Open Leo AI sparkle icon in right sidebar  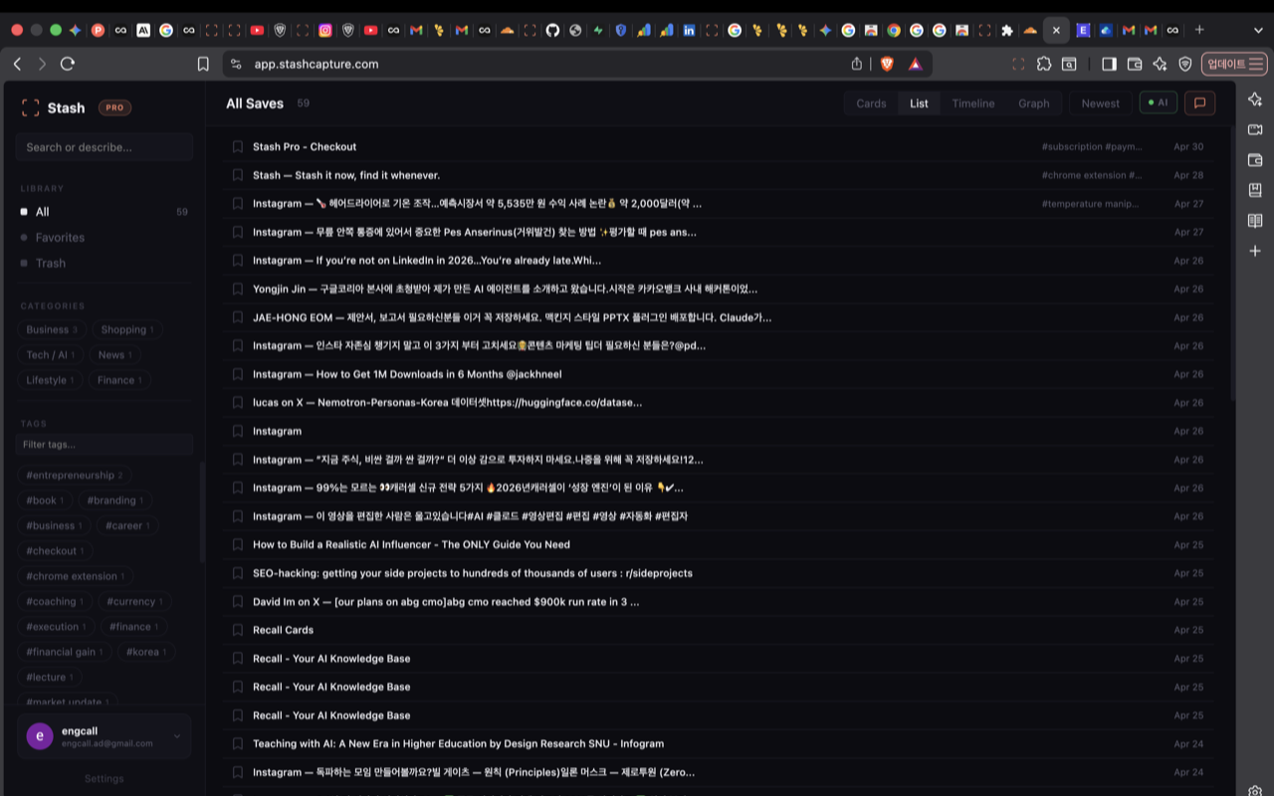(1255, 99)
